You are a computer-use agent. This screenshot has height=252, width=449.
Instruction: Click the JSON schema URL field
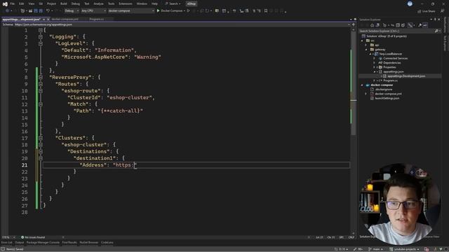coord(181,24)
